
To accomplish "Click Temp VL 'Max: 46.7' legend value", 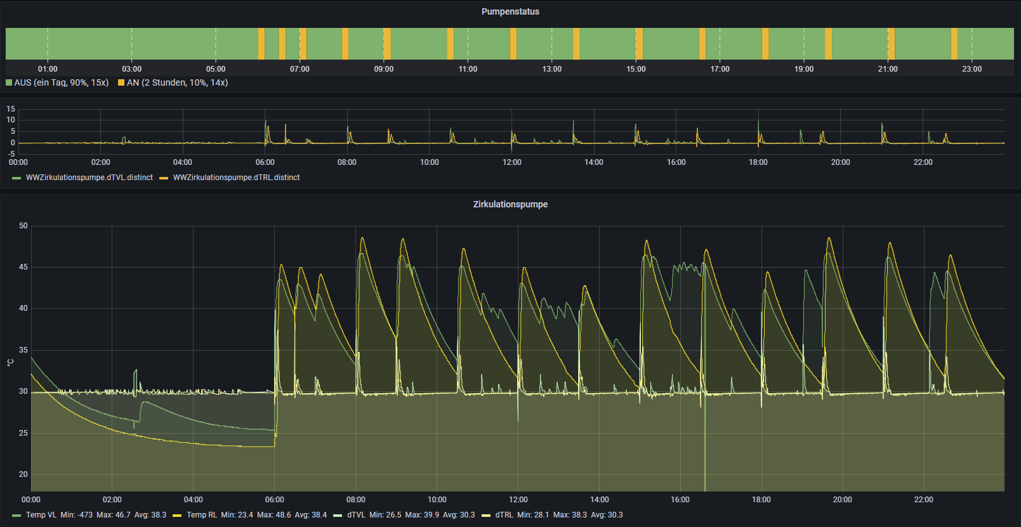I will click(114, 515).
